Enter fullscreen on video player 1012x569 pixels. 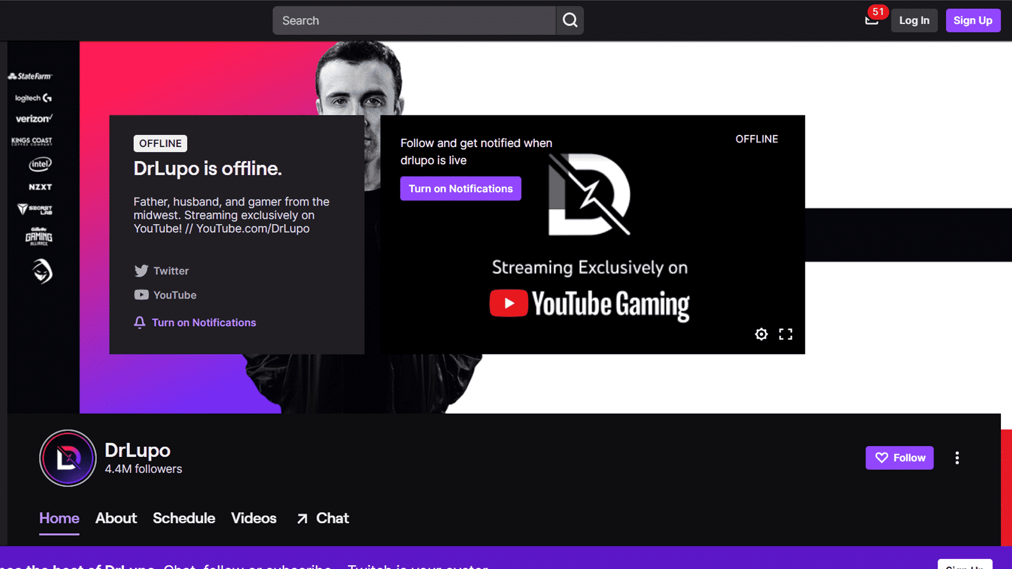[x=785, y=334]
